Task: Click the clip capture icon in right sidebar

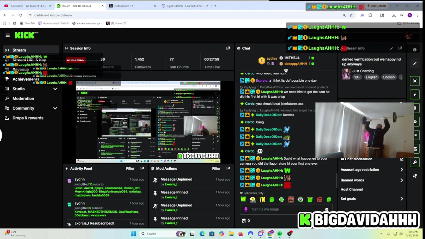Action: tap(415, 81)
